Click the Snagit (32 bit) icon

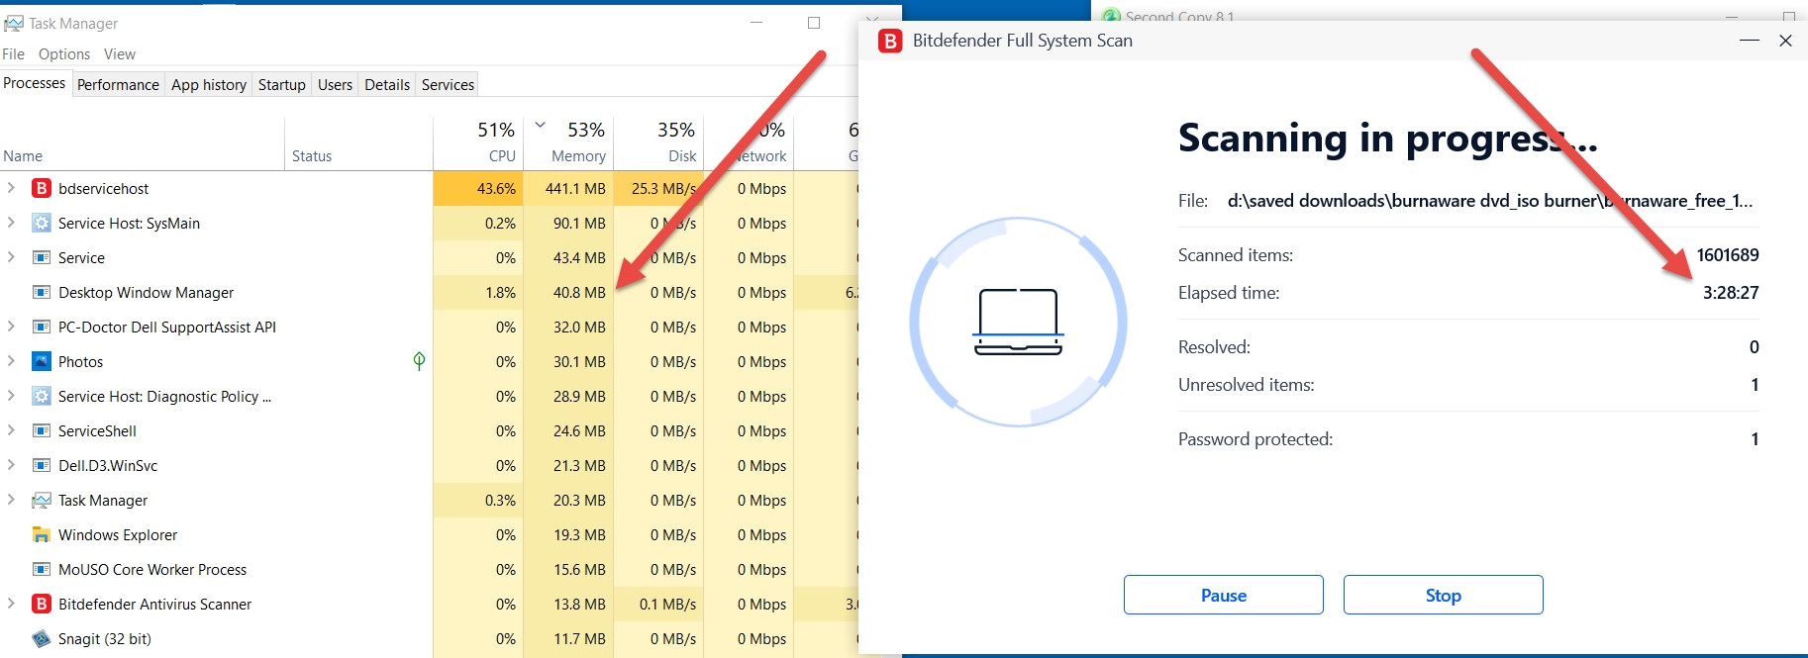pyautogui.click(x=42, y=638)
